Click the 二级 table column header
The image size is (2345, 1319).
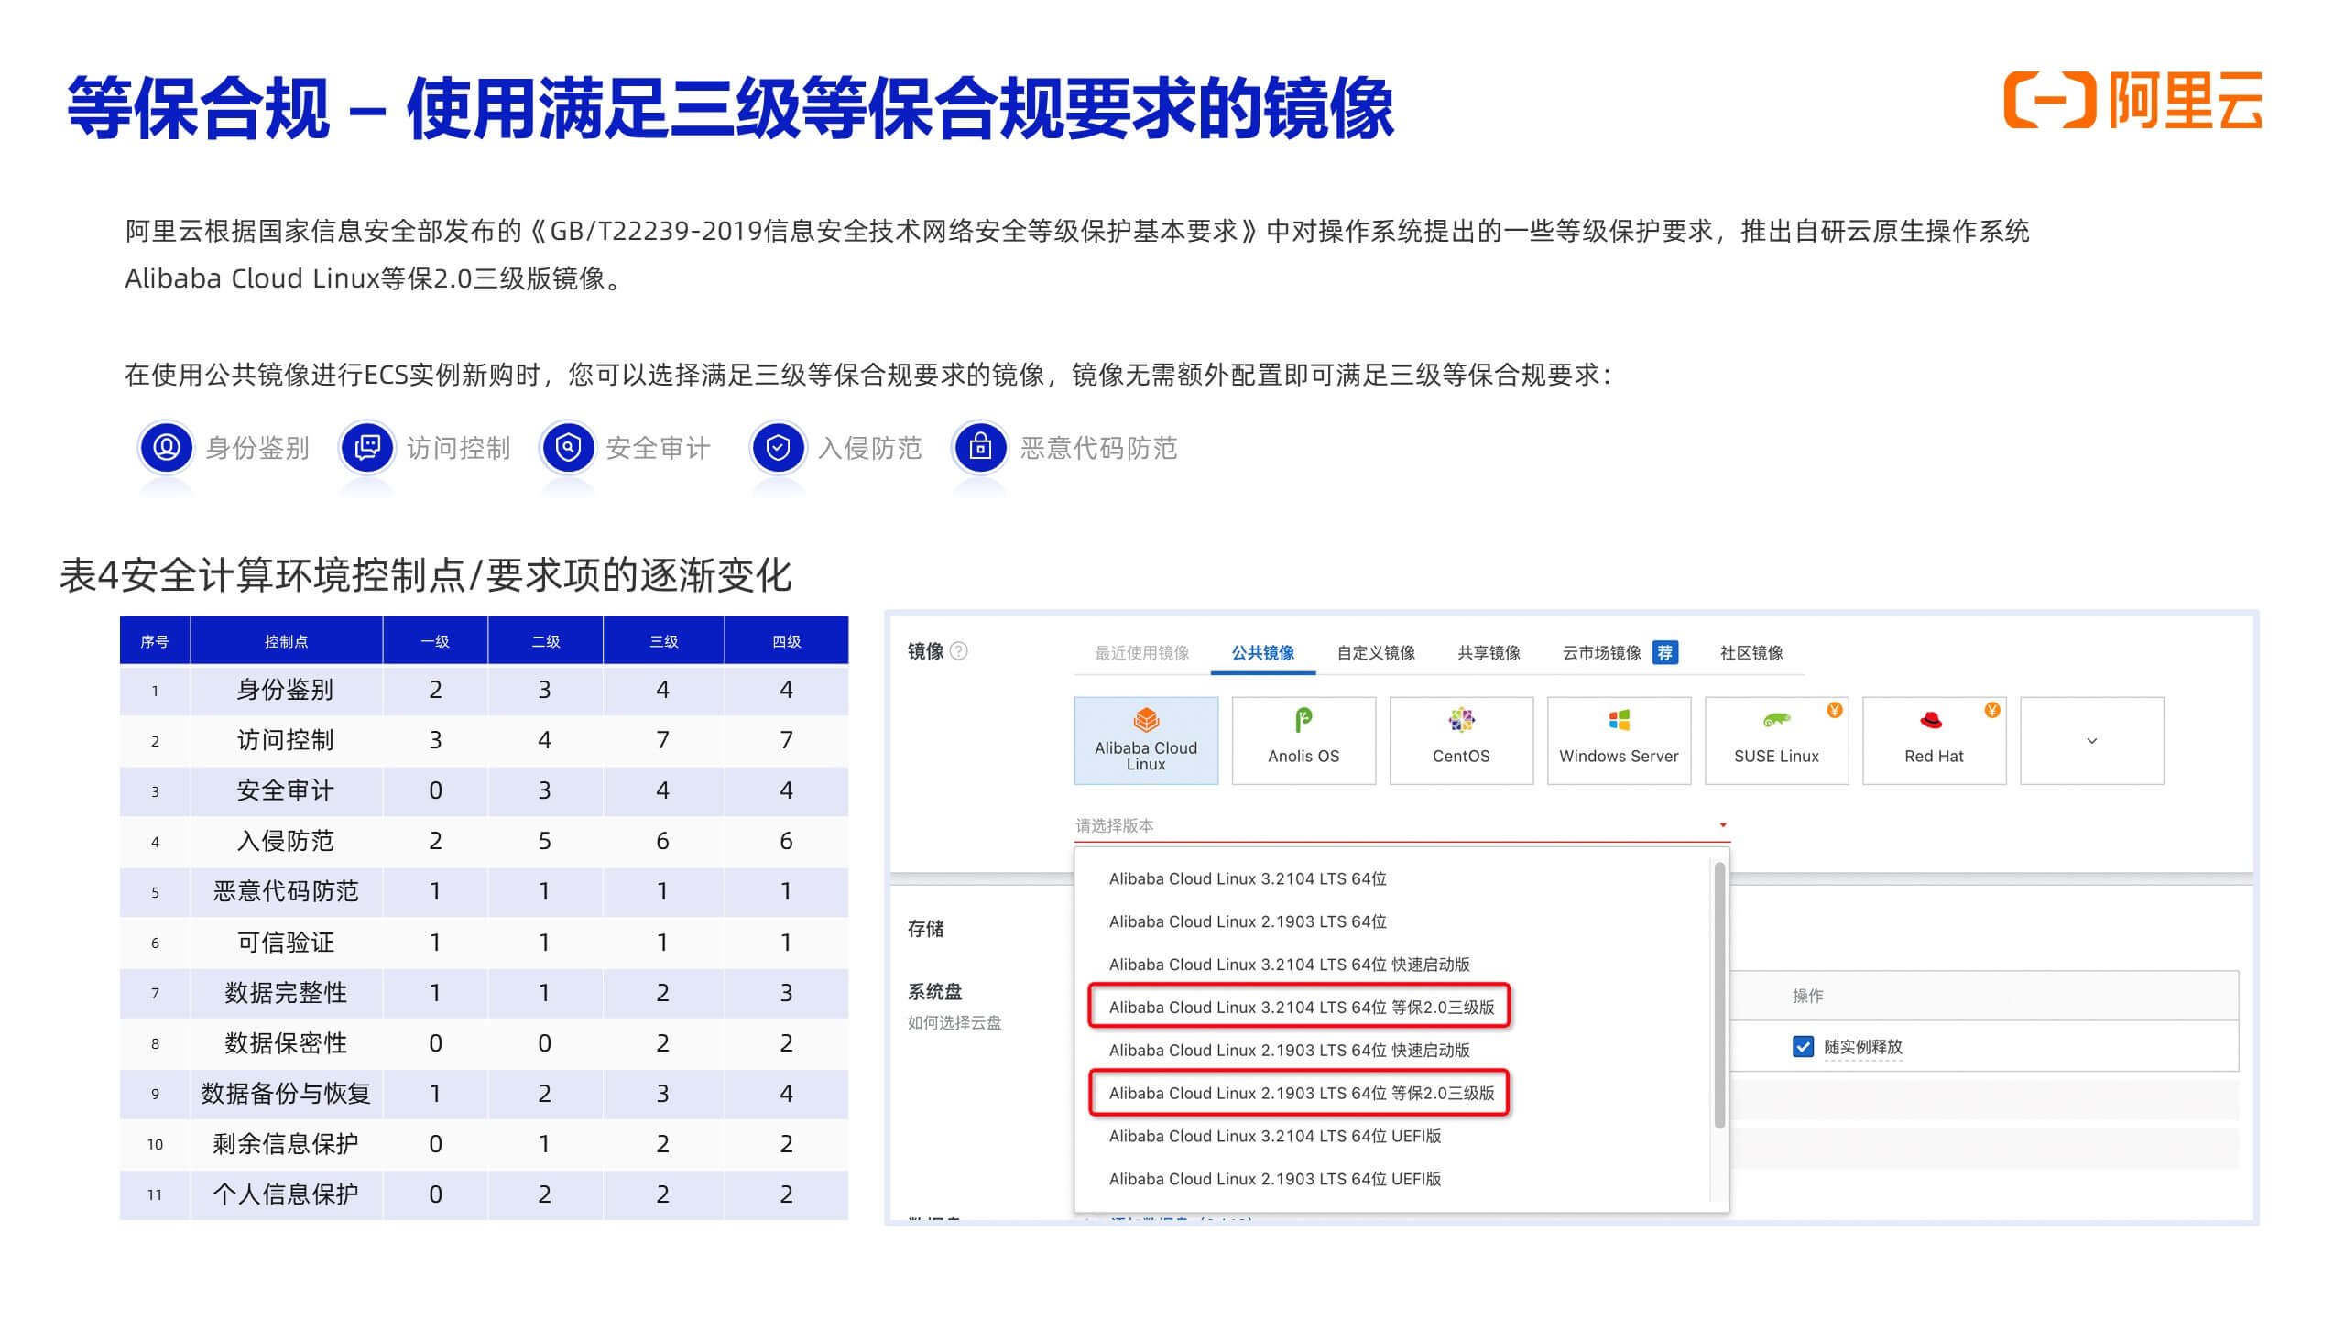[x=545, y=641]
